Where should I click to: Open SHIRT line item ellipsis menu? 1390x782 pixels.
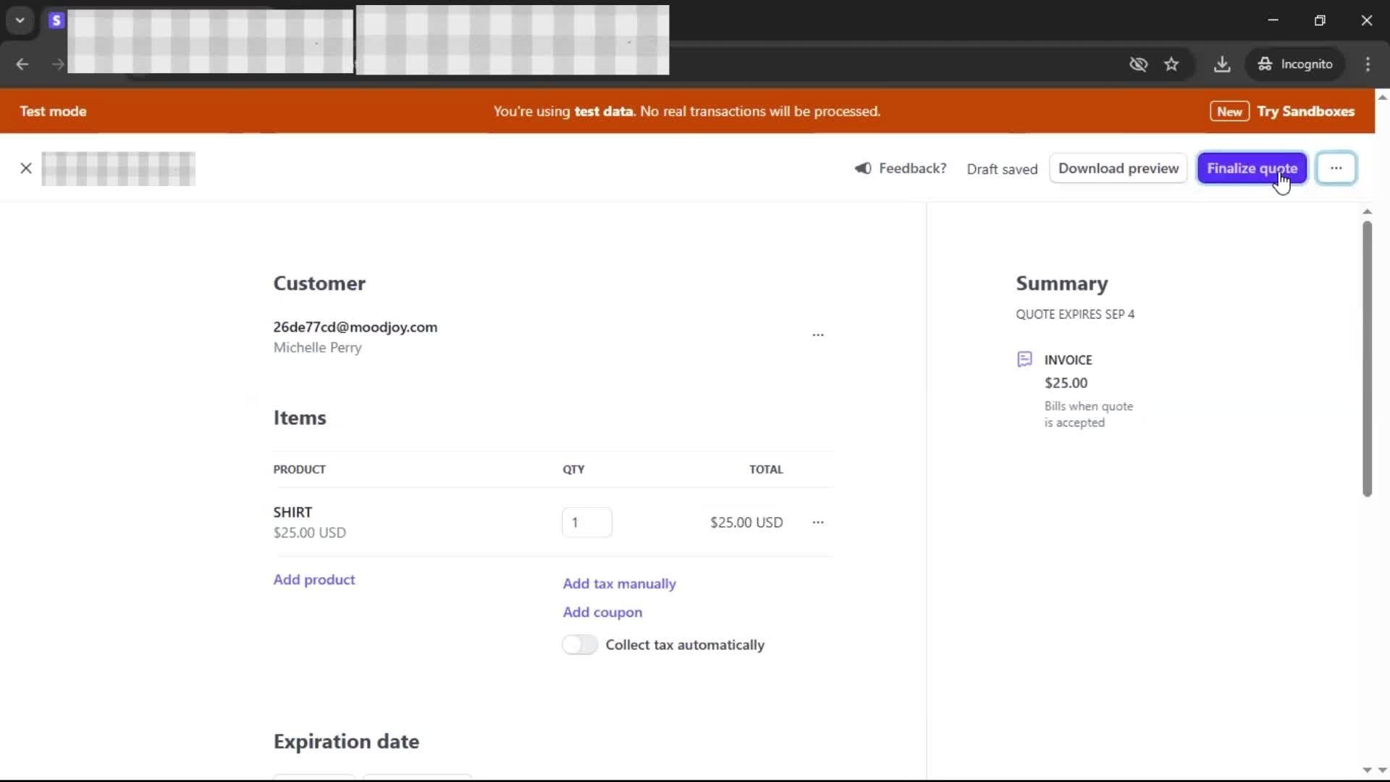(817, 522)
